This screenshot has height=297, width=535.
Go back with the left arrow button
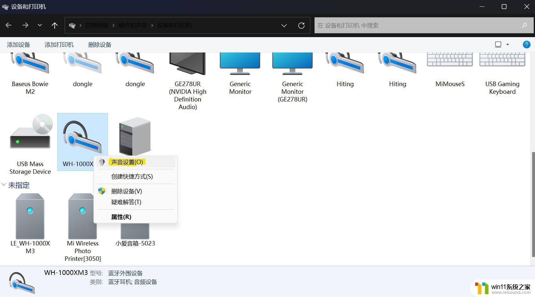click(x=9, y=25)
